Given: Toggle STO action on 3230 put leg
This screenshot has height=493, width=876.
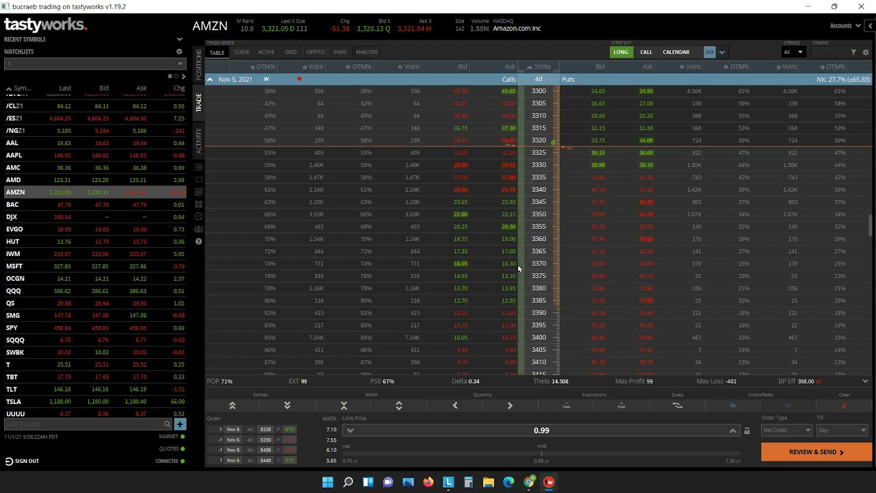Looking at the screenshot, I should pos(289,440).
